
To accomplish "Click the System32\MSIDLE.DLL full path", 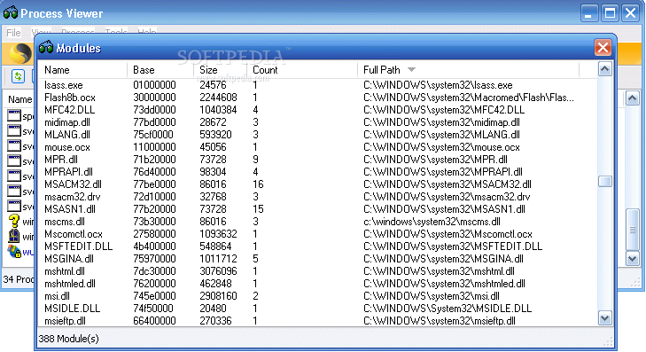I will point(448,309).
